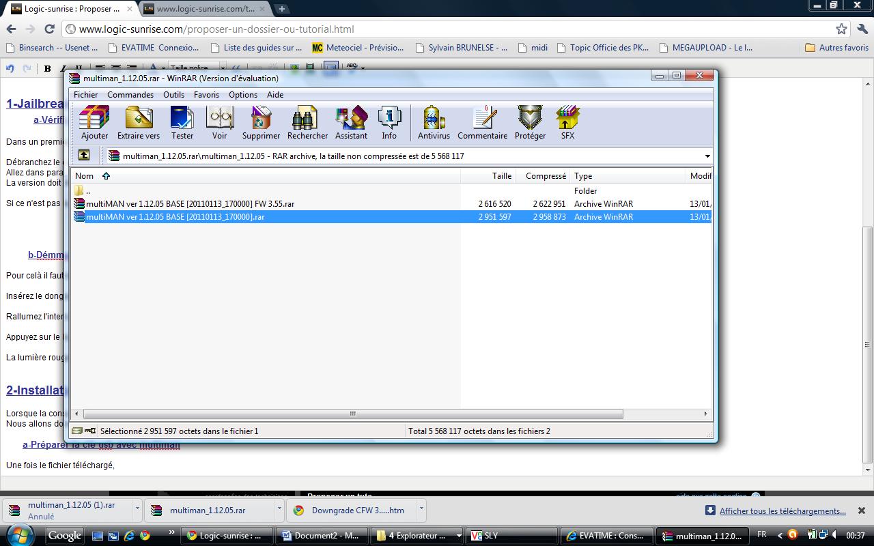874x546 pixels.
Task: Click the Windows Start orb
Action: point(18,535)
